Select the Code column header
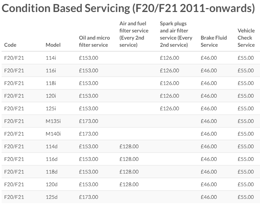Screen dimensions: 260x206 tap(10, 45)
